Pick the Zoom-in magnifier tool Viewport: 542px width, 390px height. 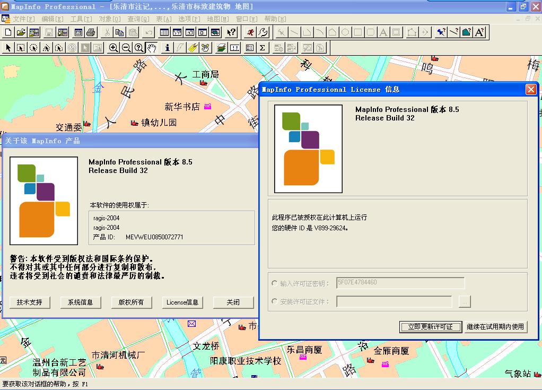[x=113, y=48]
